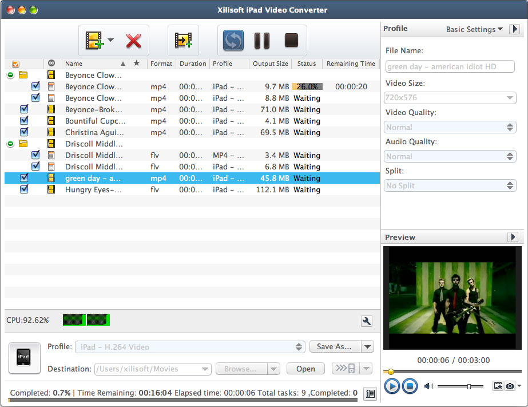Open settings with the wrench icon
Viewport: 528px width, 407px height.
[367, 321]
